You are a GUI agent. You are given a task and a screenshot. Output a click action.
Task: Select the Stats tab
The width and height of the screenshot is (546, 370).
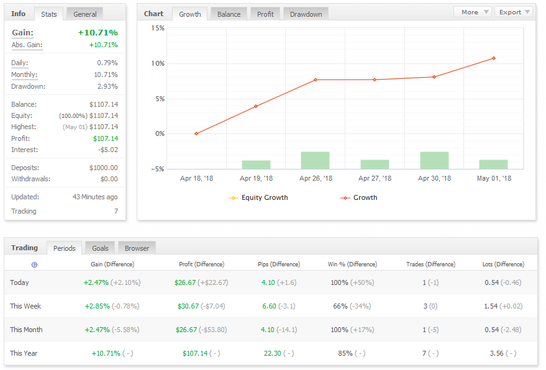point(48,14)
